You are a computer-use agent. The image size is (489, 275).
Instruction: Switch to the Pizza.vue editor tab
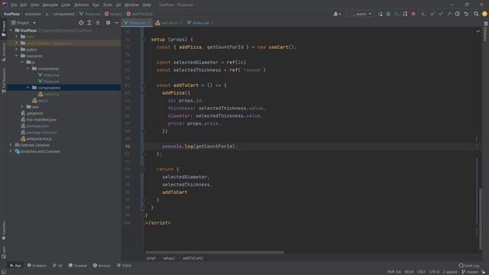[x=137, y=23]
